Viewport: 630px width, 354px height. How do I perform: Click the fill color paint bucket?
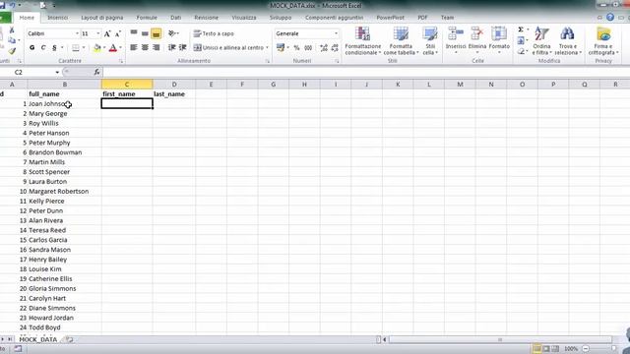click(x=96, y=48)
